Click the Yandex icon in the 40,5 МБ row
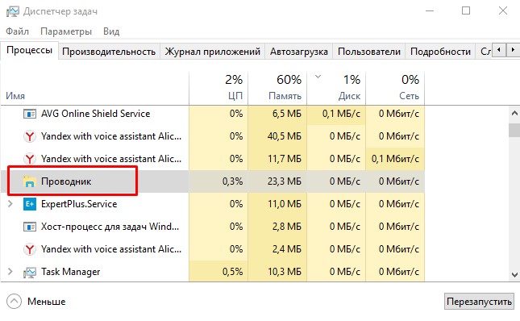The height and width of the screenshot is (321, 520). (30, 136)
